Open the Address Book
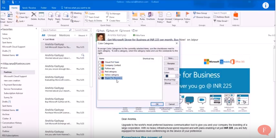Viewport: 276px width, 138px height. pos(222,17)
